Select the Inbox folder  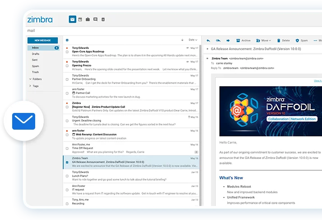(x=44, y=48)
